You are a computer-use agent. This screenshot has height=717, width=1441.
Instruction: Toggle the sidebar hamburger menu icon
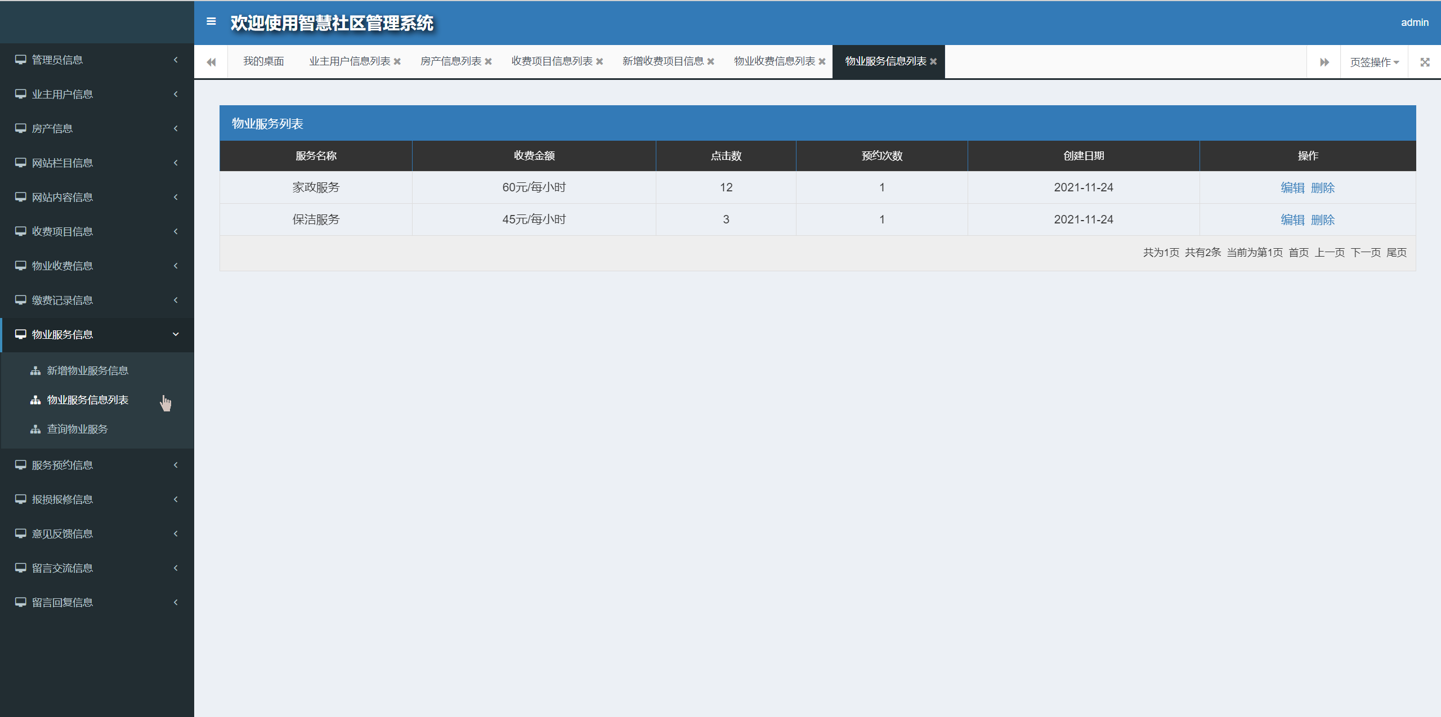211,22
